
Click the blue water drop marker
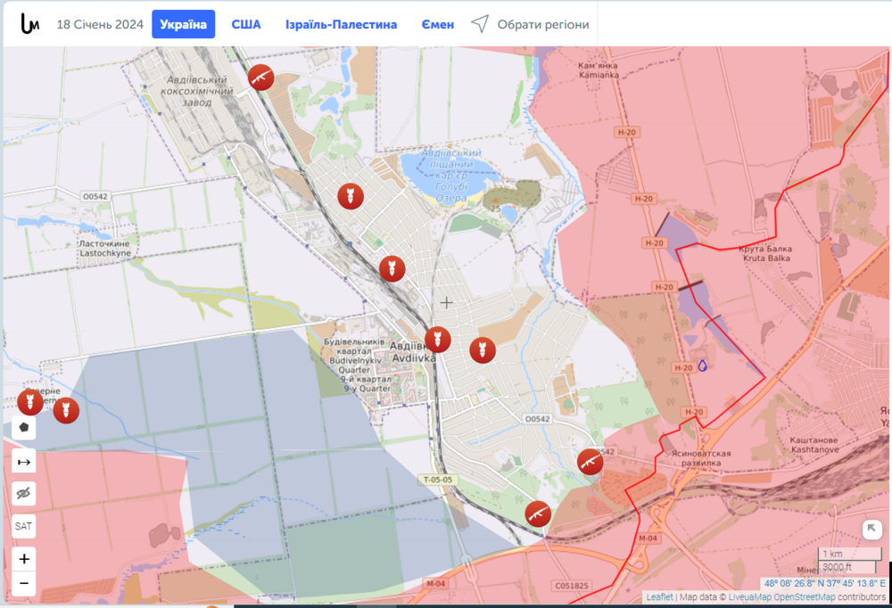pos(702,366)
